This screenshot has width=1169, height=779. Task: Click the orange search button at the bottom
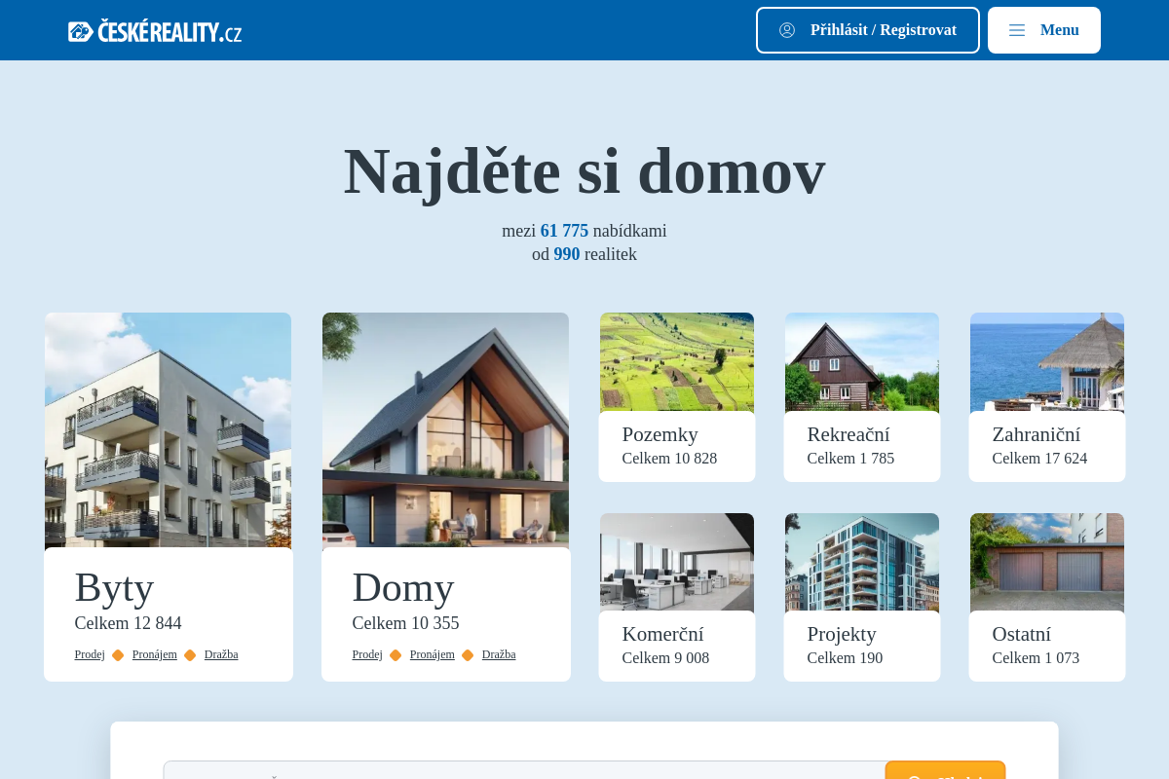[944, 774]
